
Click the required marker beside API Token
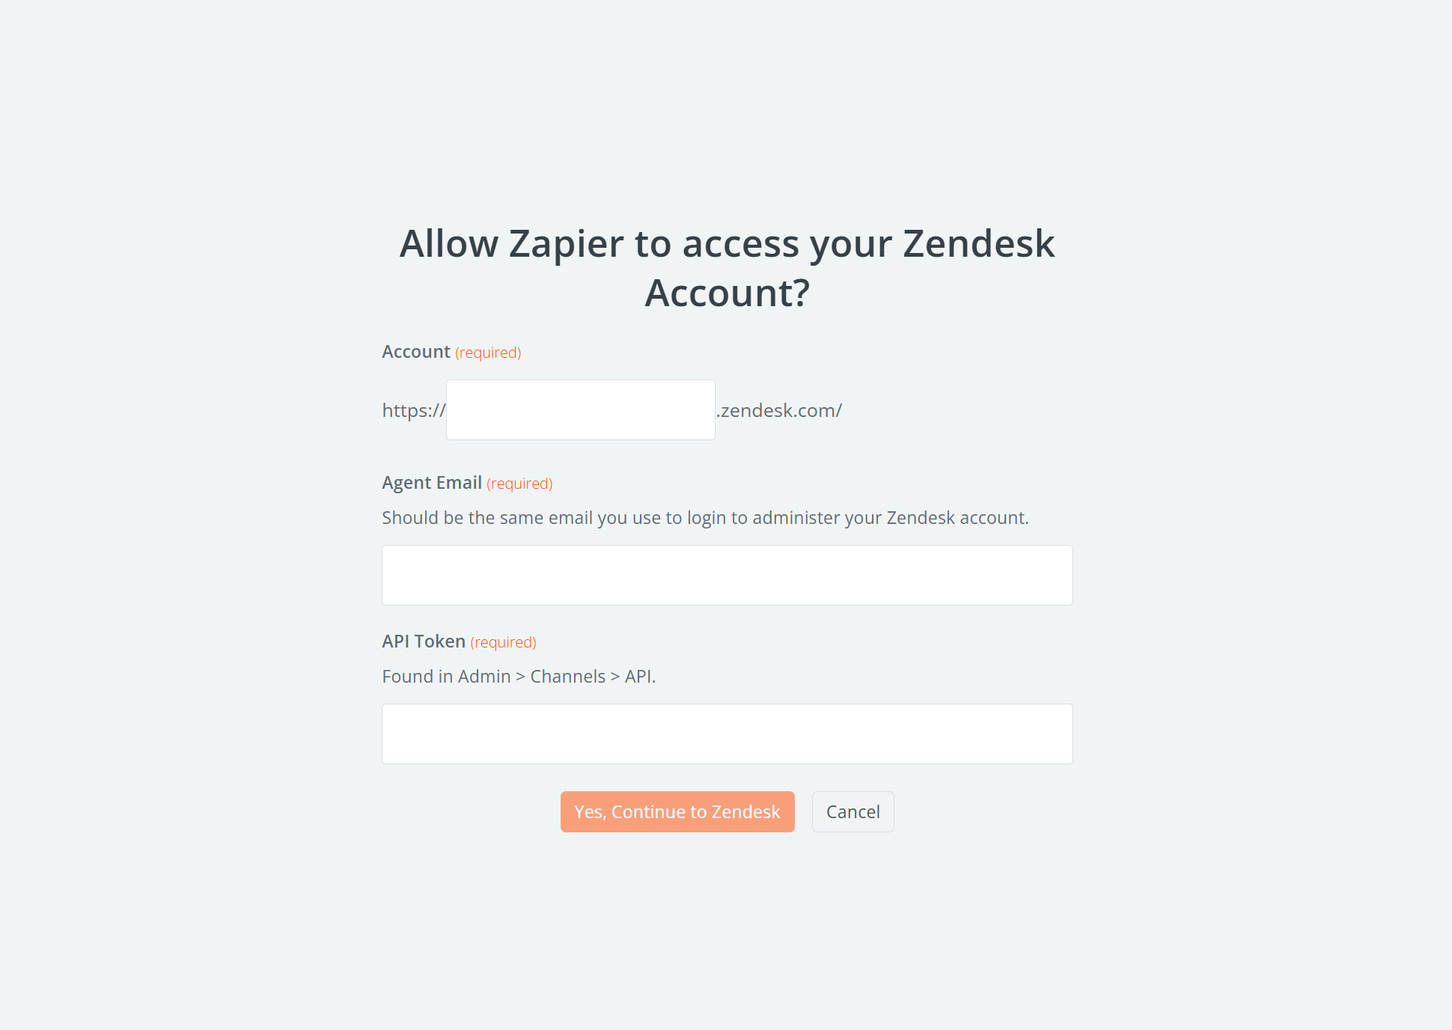click(503, 642)
